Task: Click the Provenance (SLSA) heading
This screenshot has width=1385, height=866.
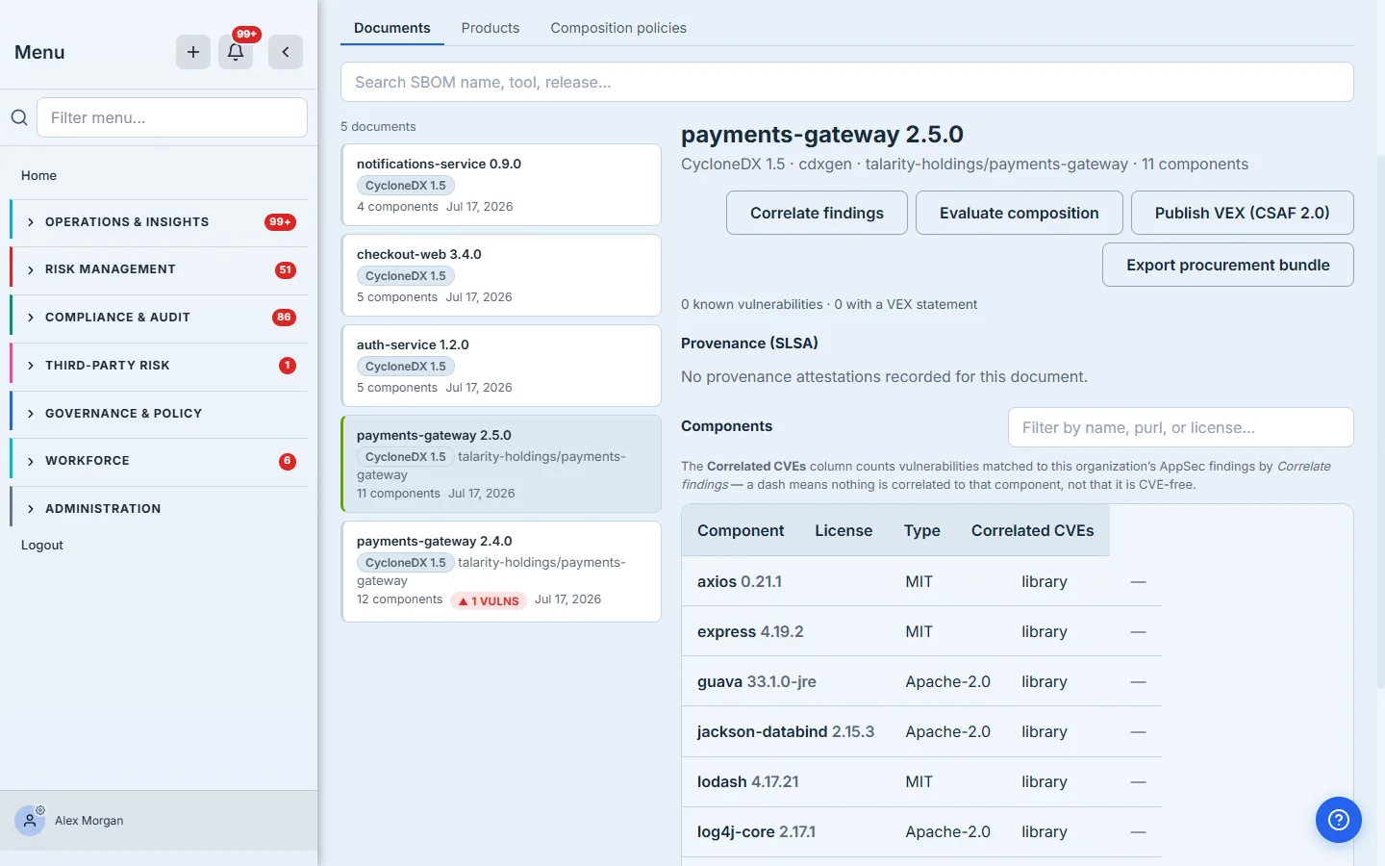Action: 749,344
